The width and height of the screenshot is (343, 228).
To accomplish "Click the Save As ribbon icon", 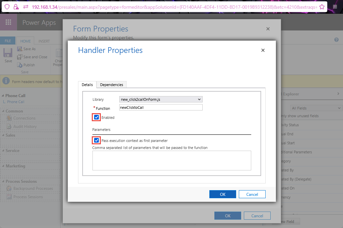I will (x=20, y=49).
